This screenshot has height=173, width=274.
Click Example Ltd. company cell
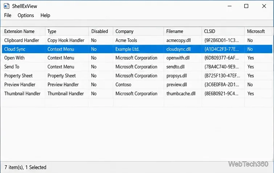tap(127, 49)
